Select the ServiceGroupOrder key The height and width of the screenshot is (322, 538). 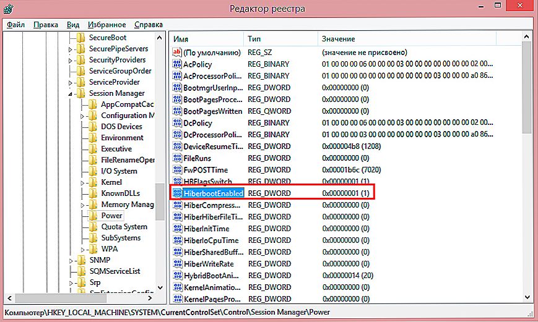point(120,71)
